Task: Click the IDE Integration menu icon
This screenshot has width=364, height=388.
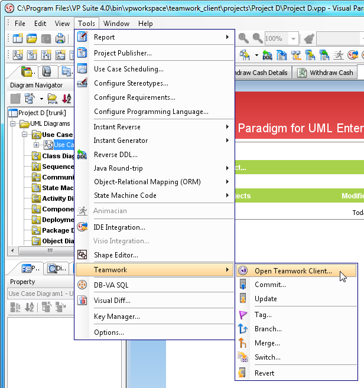Action: [82, 227]
